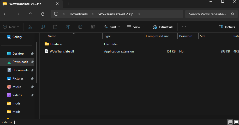The height and width of the screenshot is (125, 239).
Task: Open the first mods folder in sidebar
Action: coord(17,103)
